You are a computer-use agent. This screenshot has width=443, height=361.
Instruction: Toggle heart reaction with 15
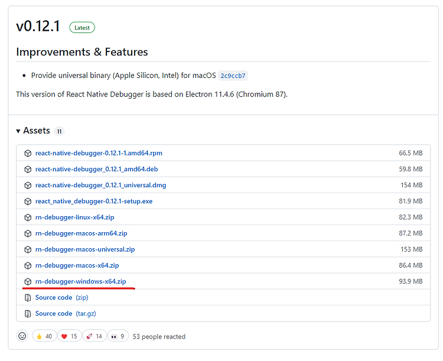click(70, 336)
